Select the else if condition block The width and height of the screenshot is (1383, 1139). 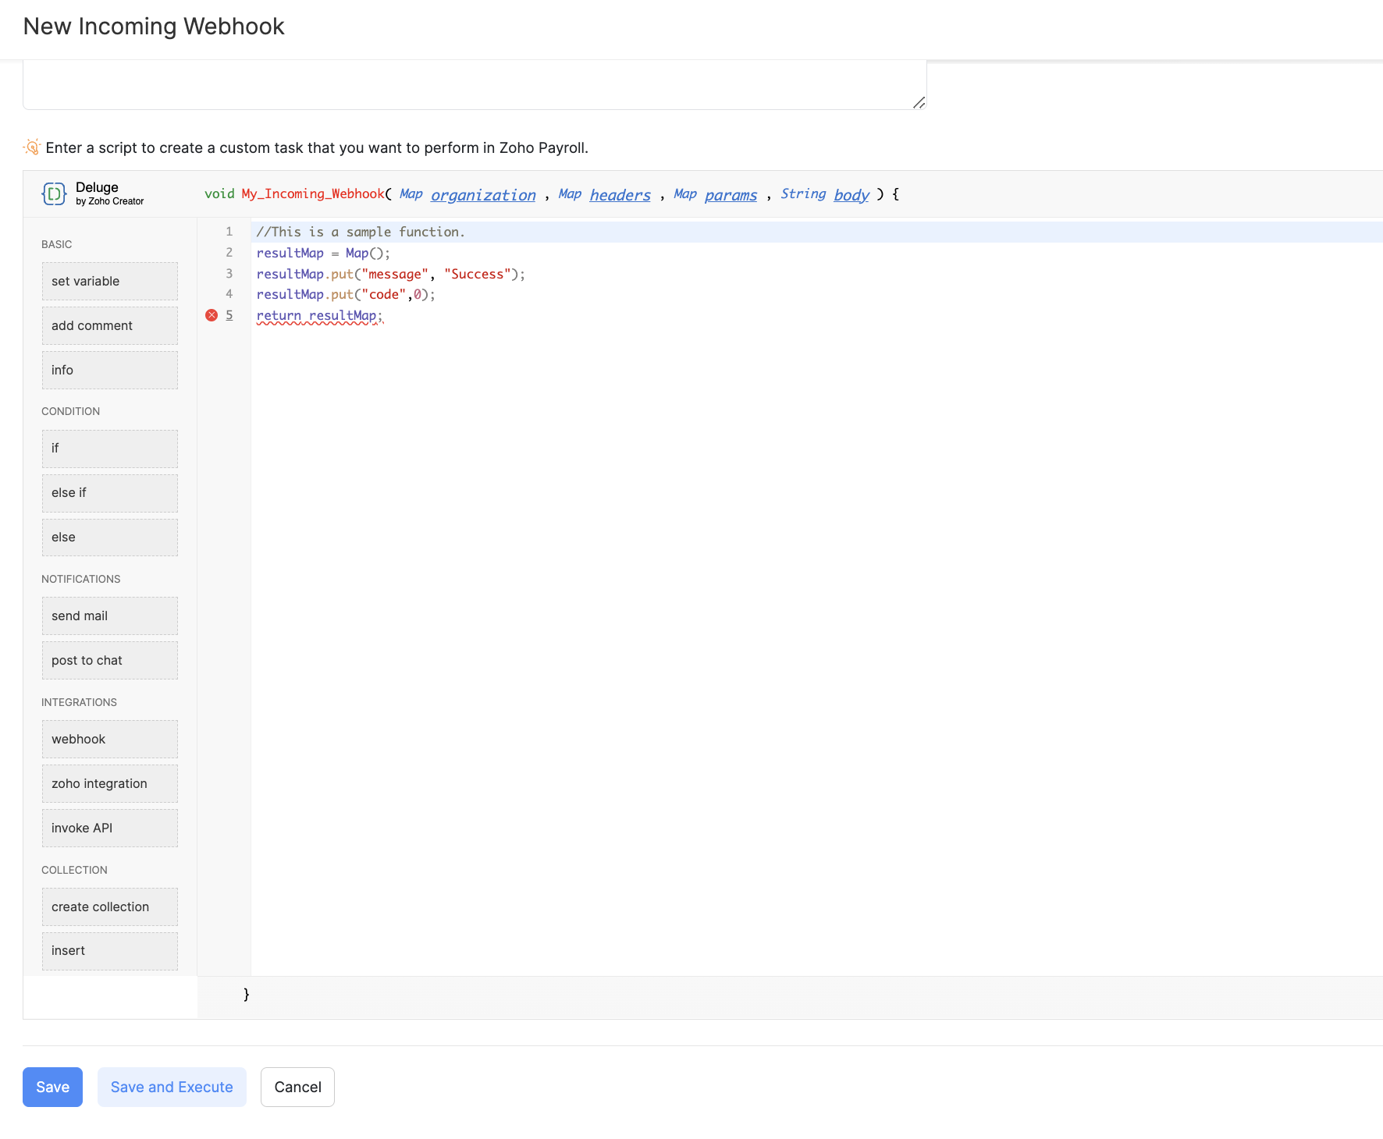pos(110,493)
